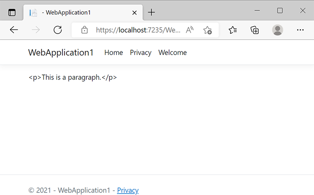This screenshot has width=314, height=195.
Task: Click the browser back arrow
Action: [x=14, y=30]
